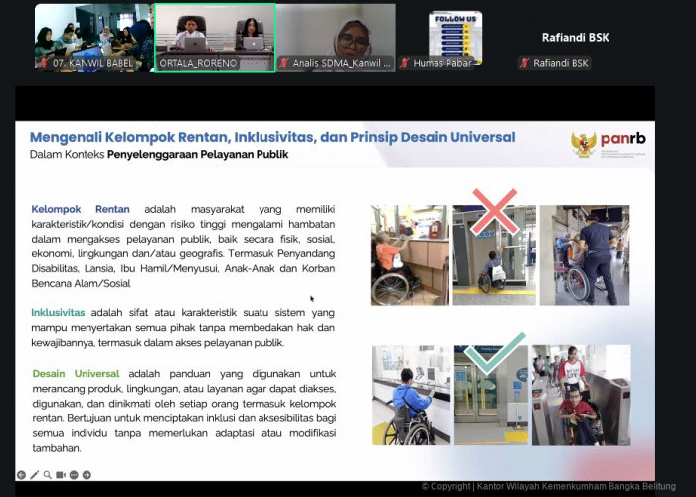
Task: Click the text "Bencana Alam/Sosial"
Action: [81, 284]
